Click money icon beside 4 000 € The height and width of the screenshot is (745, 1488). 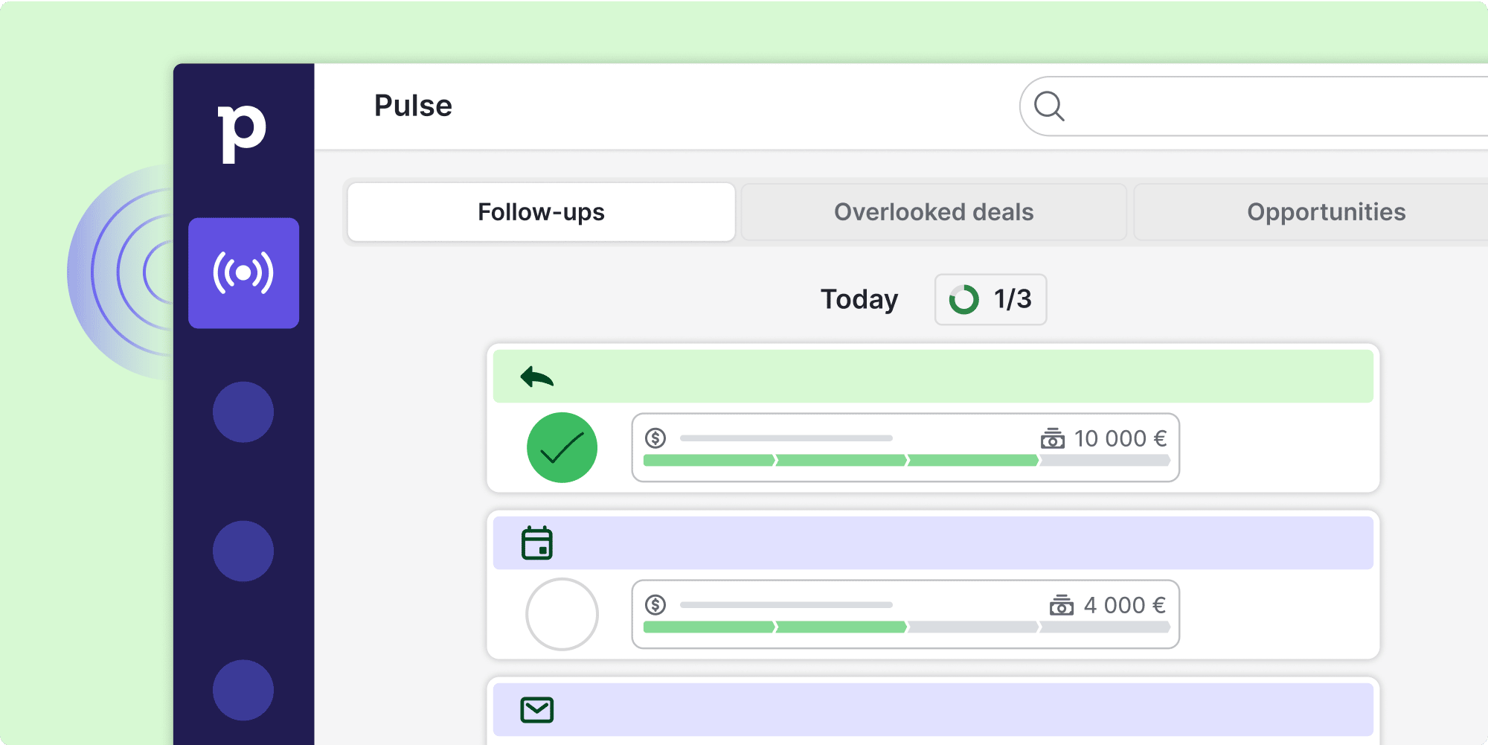tap(1061, 605)
